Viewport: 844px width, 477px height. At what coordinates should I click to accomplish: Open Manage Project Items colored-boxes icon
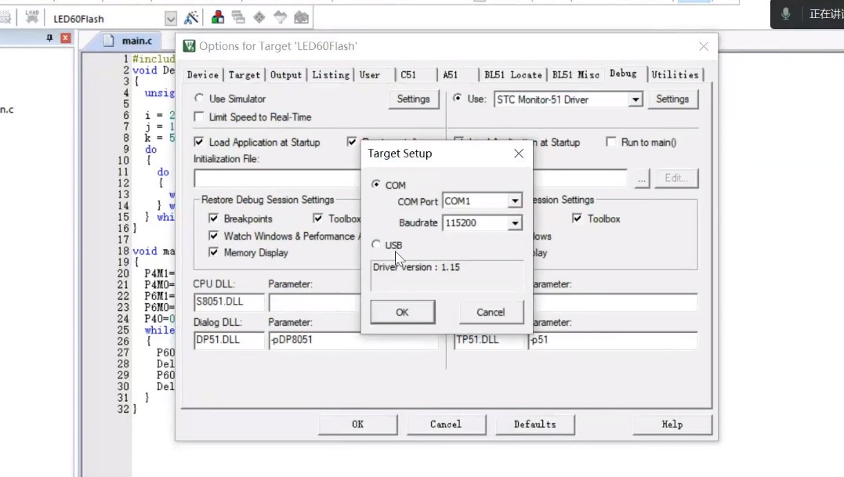pos(217,18)
